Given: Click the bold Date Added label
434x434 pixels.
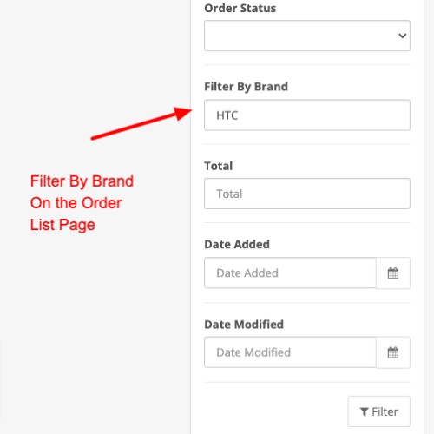Looking at the screenshot, I should [237, 245].
